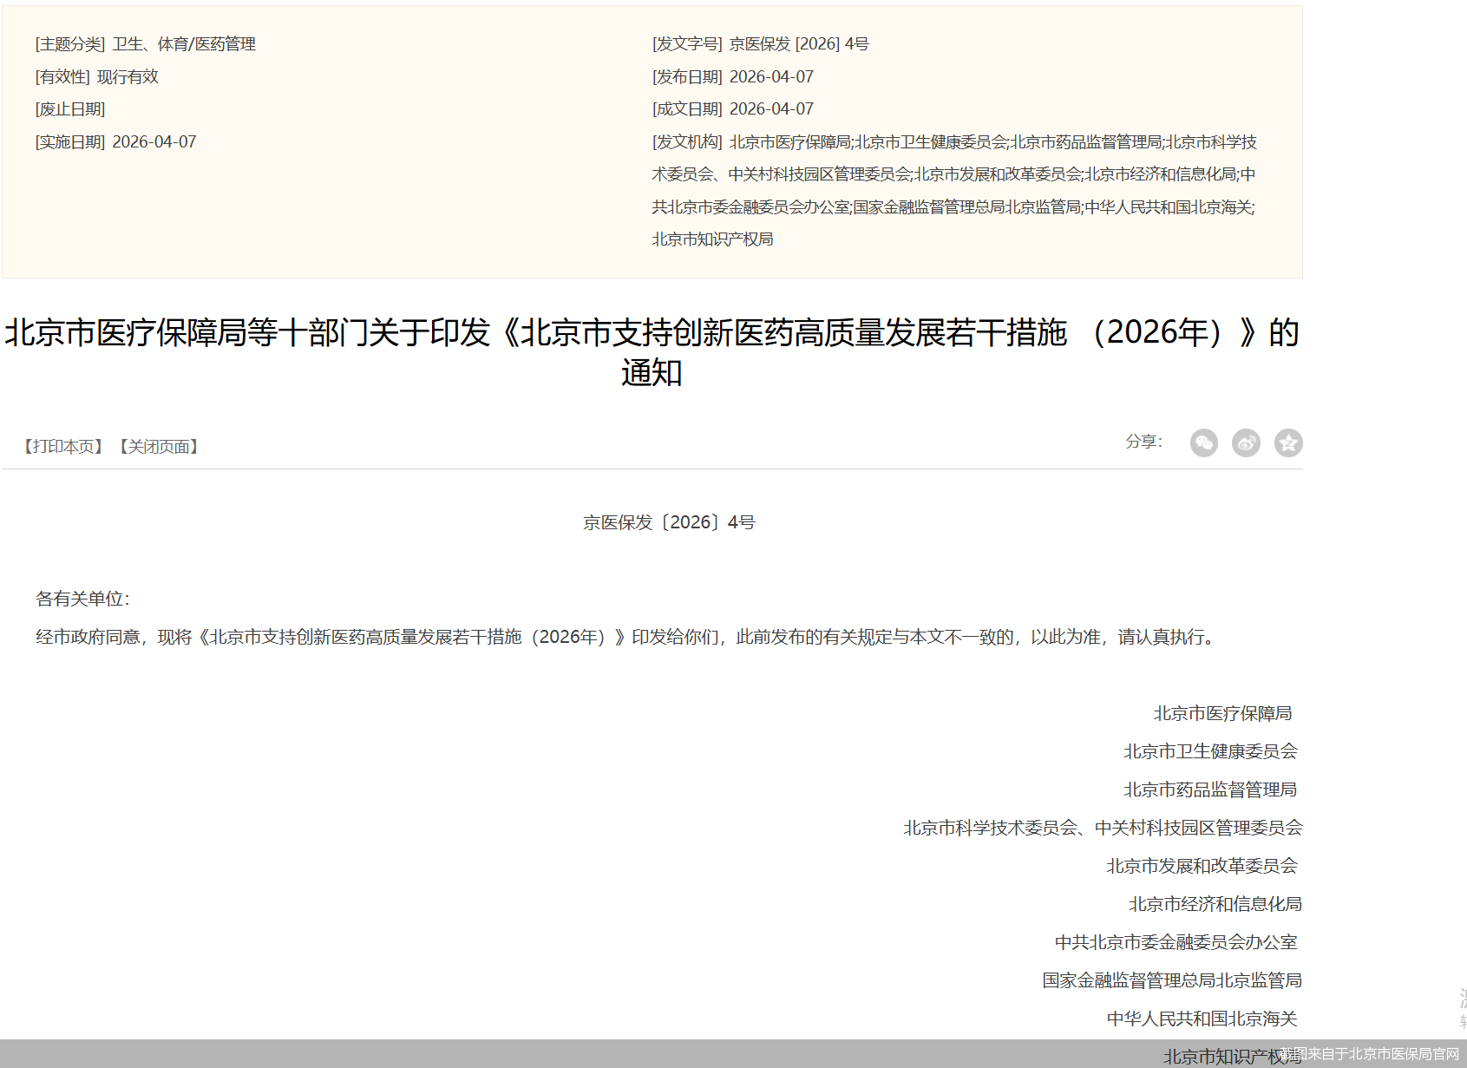
Task: Click the 卫生、体育/医药管理 topic category
Action: (x=184, y=43)
